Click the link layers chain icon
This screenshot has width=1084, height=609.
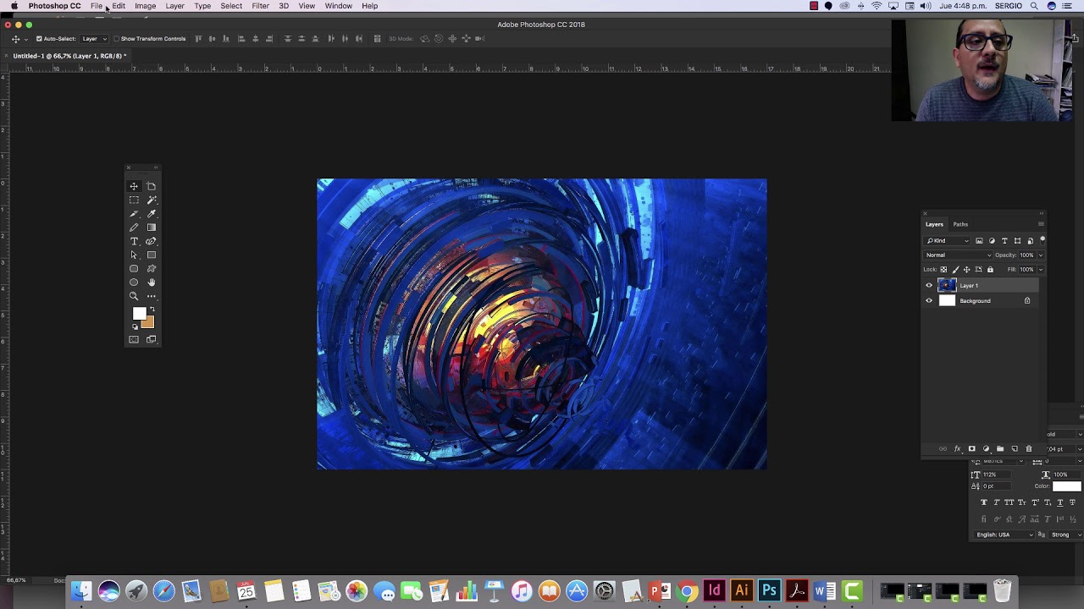[x=943, y=448]
